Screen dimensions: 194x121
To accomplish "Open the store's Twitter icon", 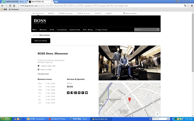I will click(x=68, y=93).
